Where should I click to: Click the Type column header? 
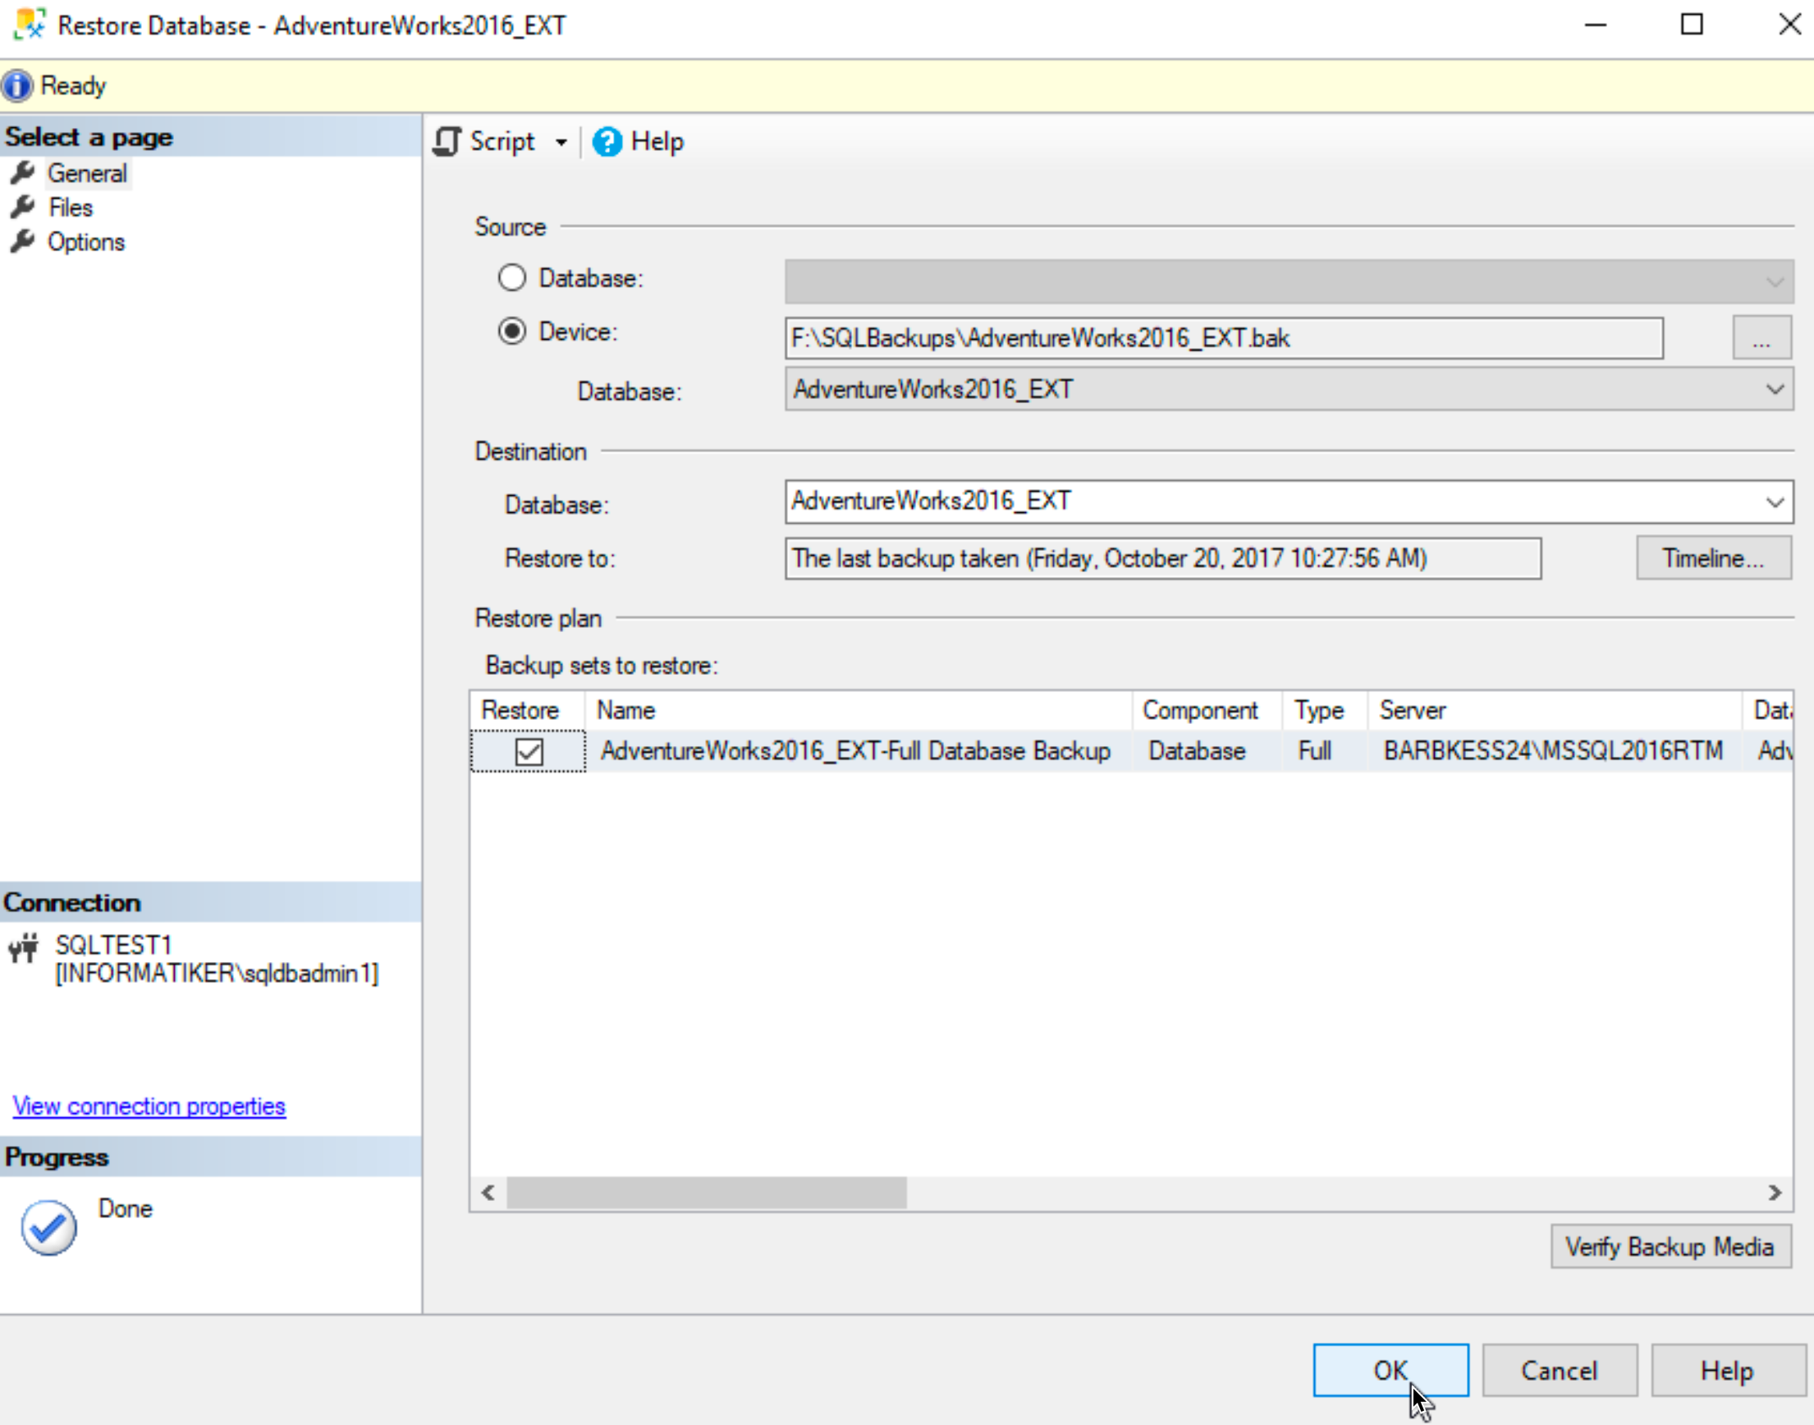pyautogui.click(x=1325, y=710)
